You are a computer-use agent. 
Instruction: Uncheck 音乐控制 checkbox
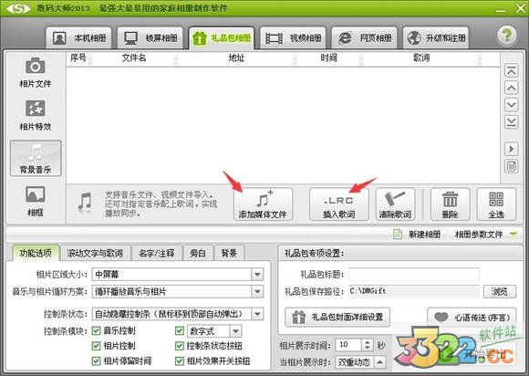click(x=96, y=330)
